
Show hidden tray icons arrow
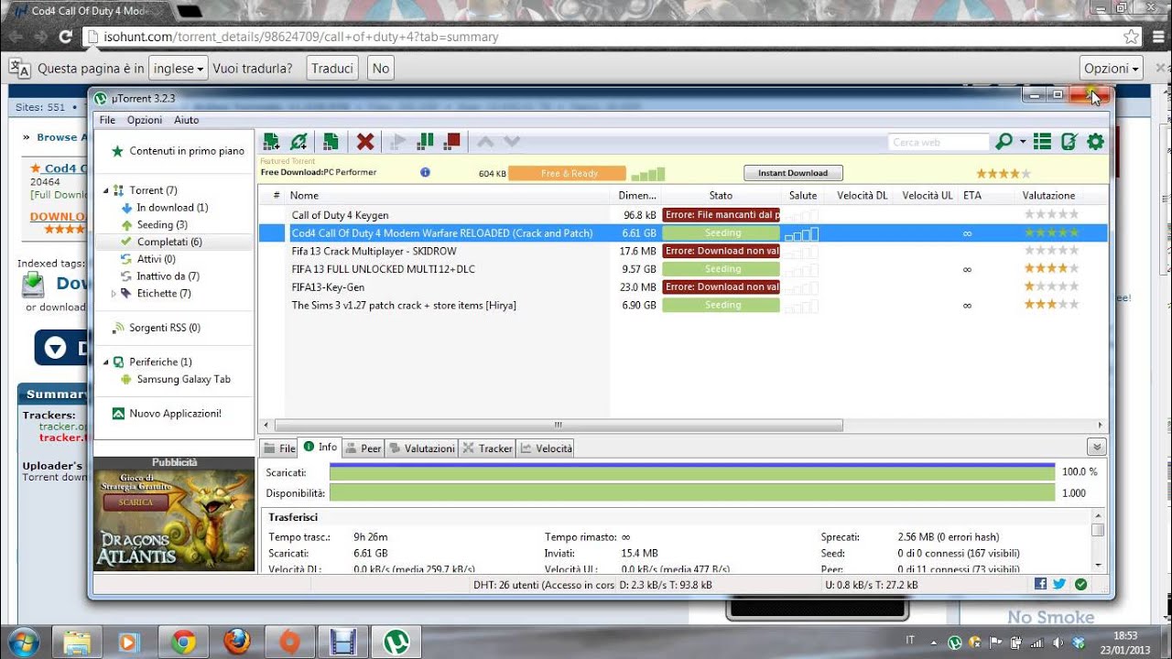coord(933,642)
